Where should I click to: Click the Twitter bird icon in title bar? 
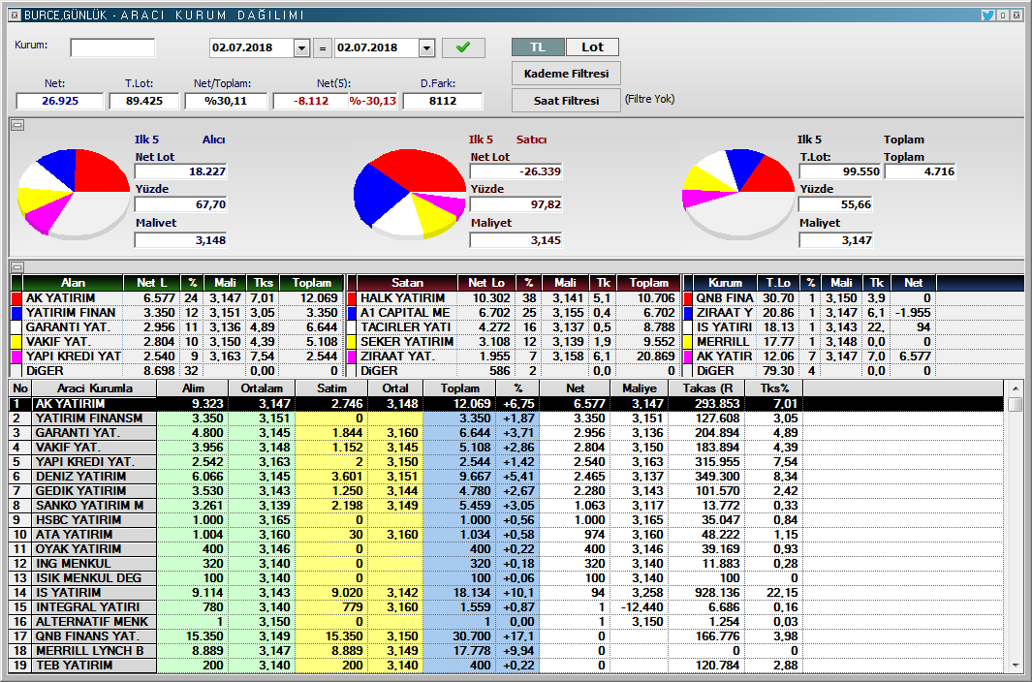click(x=987, y=15)
